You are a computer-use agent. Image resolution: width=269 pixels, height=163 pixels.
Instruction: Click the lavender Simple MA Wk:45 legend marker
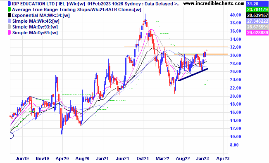pos(9,21)
